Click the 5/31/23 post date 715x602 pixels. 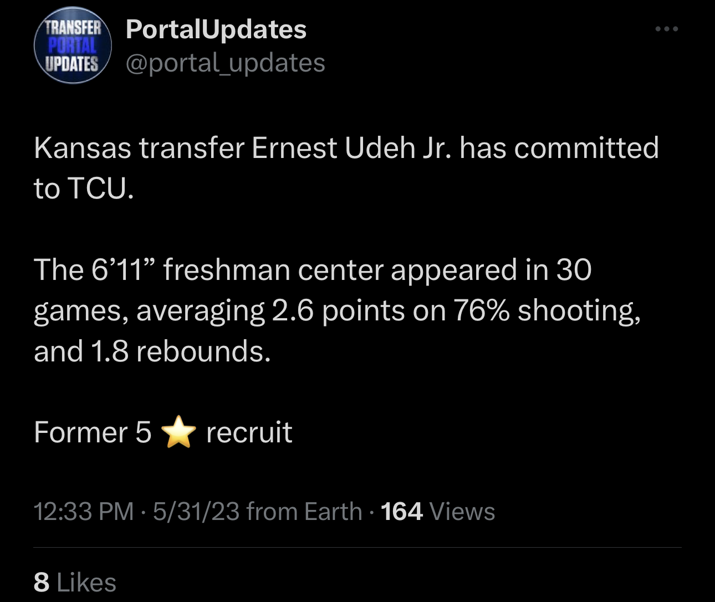point(196,512)
